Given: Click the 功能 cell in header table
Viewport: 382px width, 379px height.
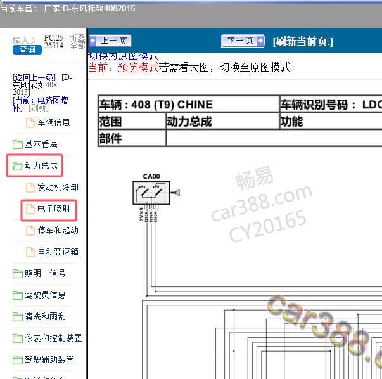Looking at the screenshot, I should pos(331,121).
